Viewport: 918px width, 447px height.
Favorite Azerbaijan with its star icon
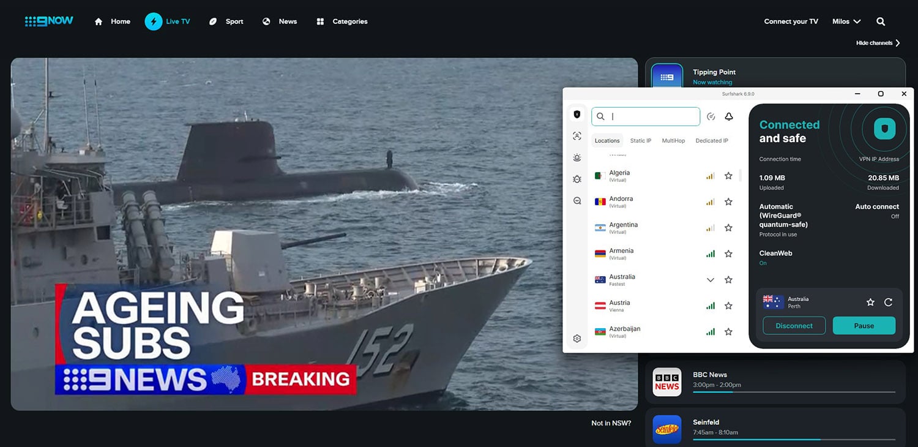[x=728, y=332]
